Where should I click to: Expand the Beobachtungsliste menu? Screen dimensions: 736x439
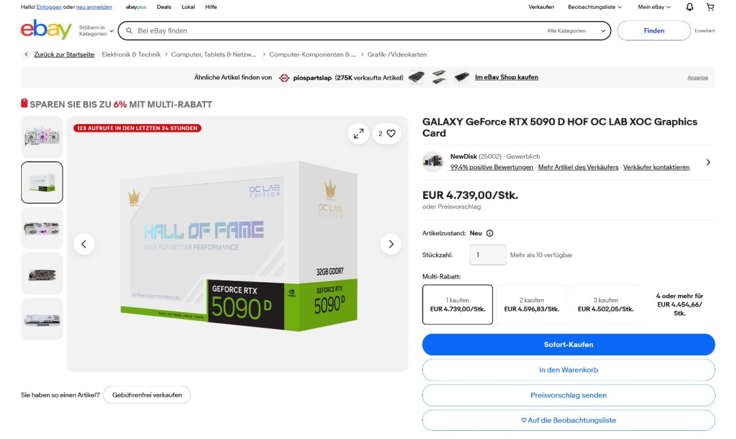click(x=594, y=7)
